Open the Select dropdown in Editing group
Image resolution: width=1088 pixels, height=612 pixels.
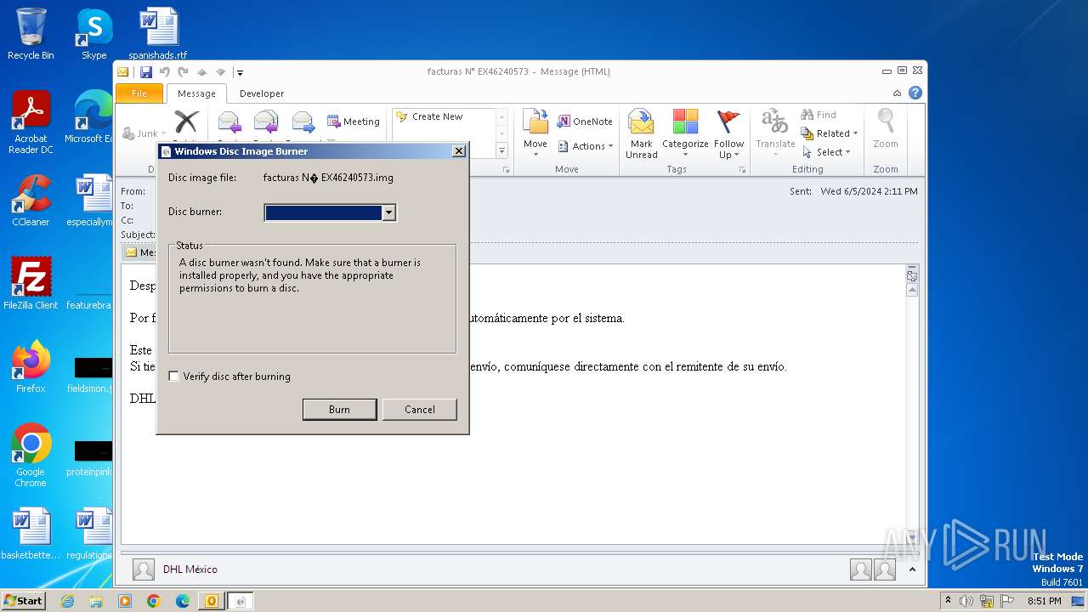826,152
